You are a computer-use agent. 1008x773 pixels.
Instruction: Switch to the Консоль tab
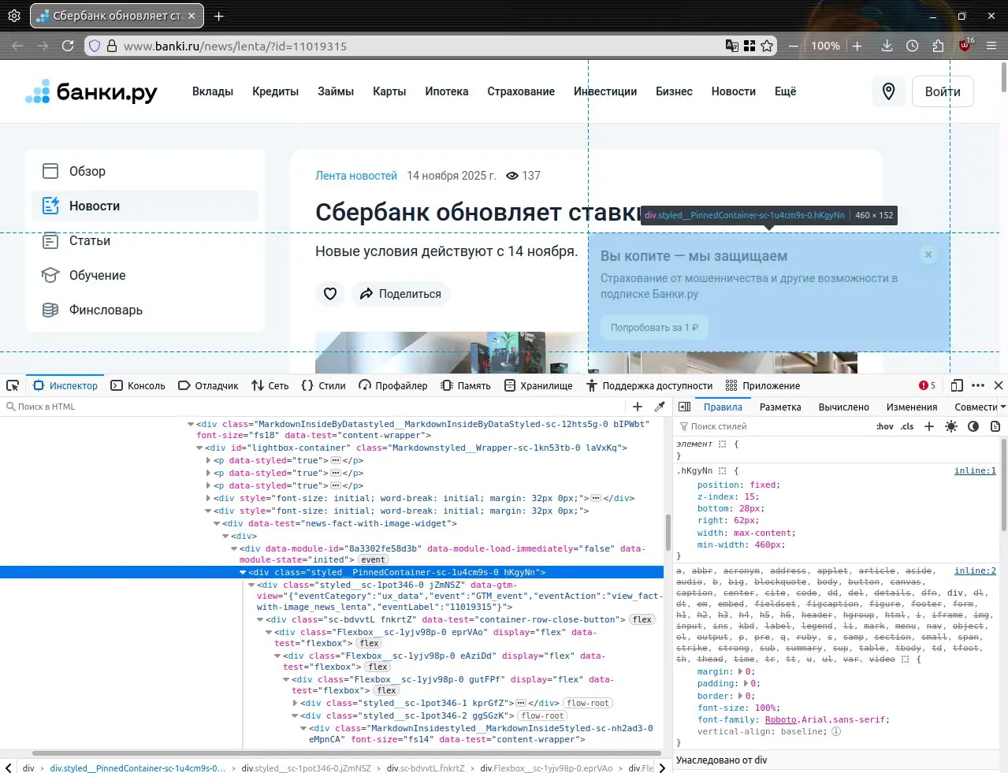click(138, 385)
